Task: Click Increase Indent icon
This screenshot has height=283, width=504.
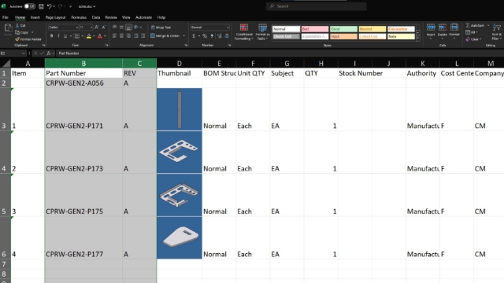Action: coord(143,36)
